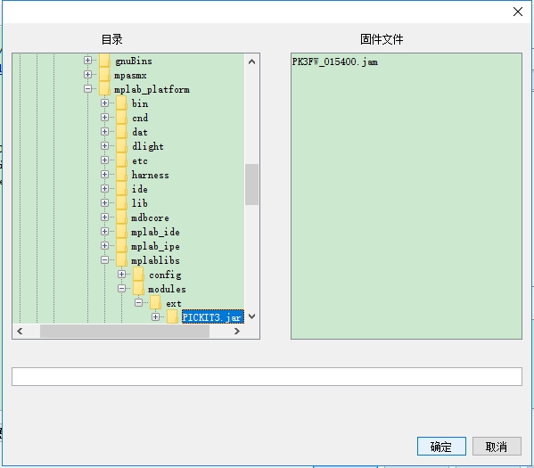
Task: Click the mplab_platform folder icon
Action: coord(104,88)
